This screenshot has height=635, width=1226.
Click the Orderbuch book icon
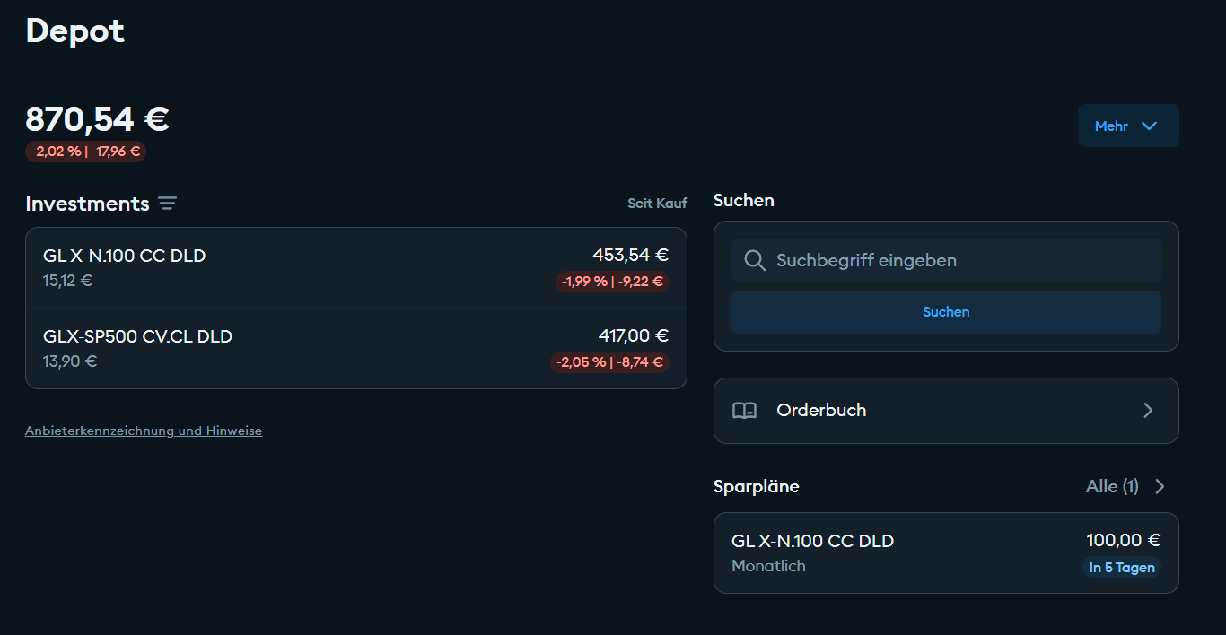pos(744,411)
